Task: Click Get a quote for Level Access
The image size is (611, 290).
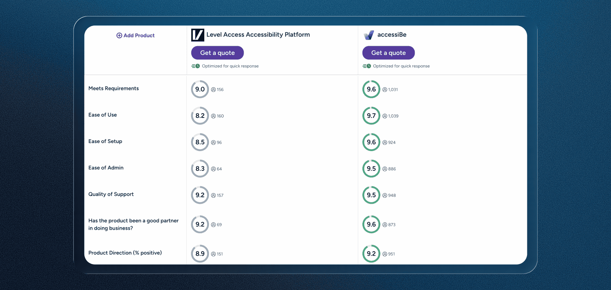Action: tap(217, 53)
